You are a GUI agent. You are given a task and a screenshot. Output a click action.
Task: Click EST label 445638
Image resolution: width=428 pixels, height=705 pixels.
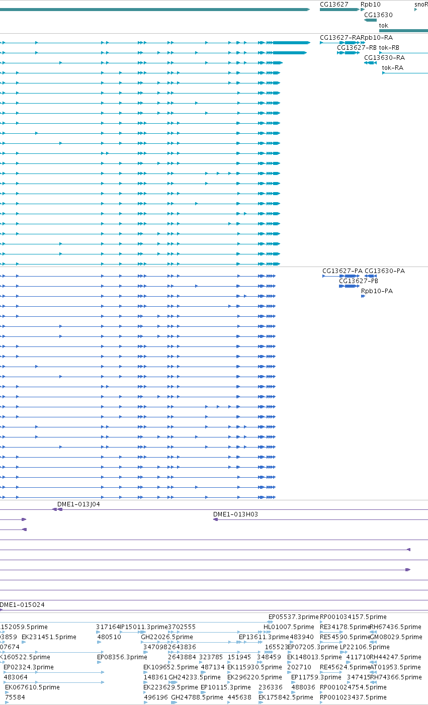tap(239, 697)
